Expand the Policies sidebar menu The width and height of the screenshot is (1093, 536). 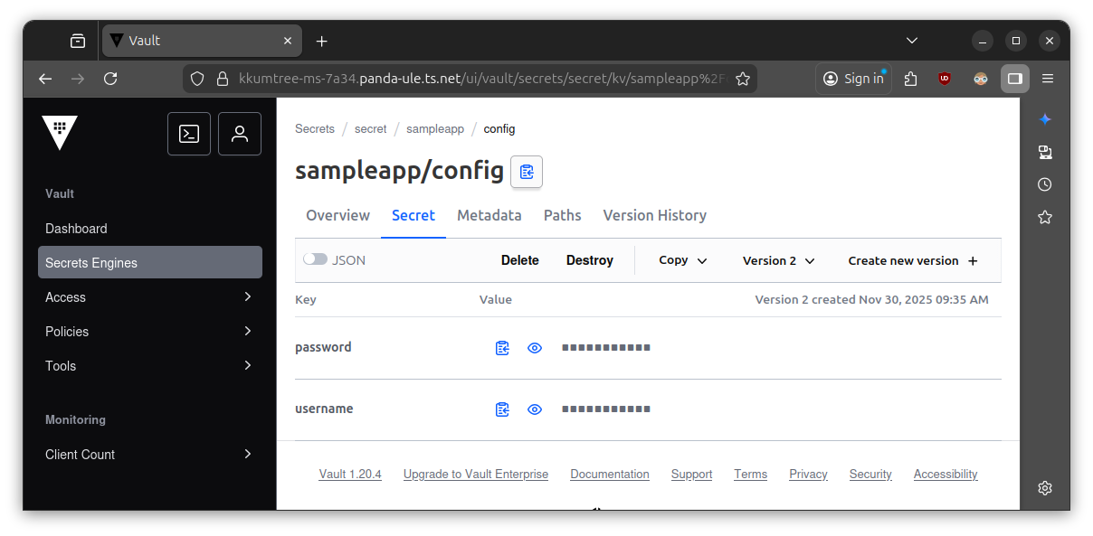[x=150, y=331]
